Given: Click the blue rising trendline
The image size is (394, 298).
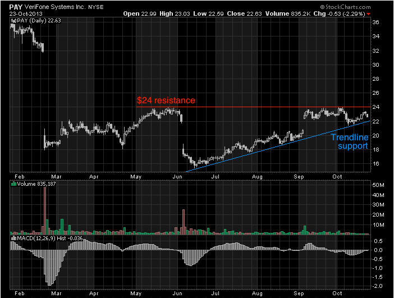Looking at the screenshot, I should pos(278,146).
